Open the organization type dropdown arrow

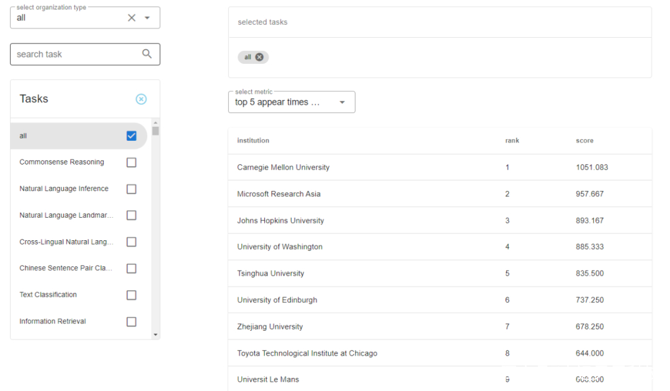tap(147, 17)
